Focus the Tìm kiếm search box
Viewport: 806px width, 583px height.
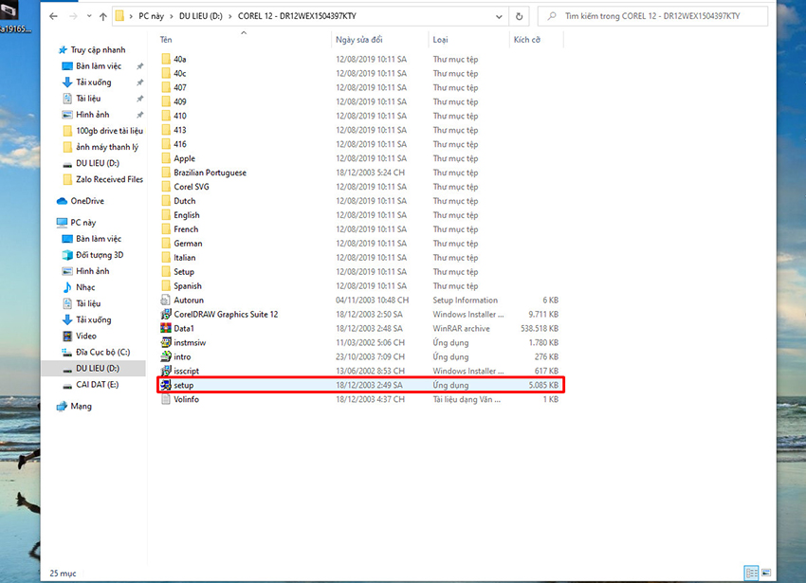point(652,16)
